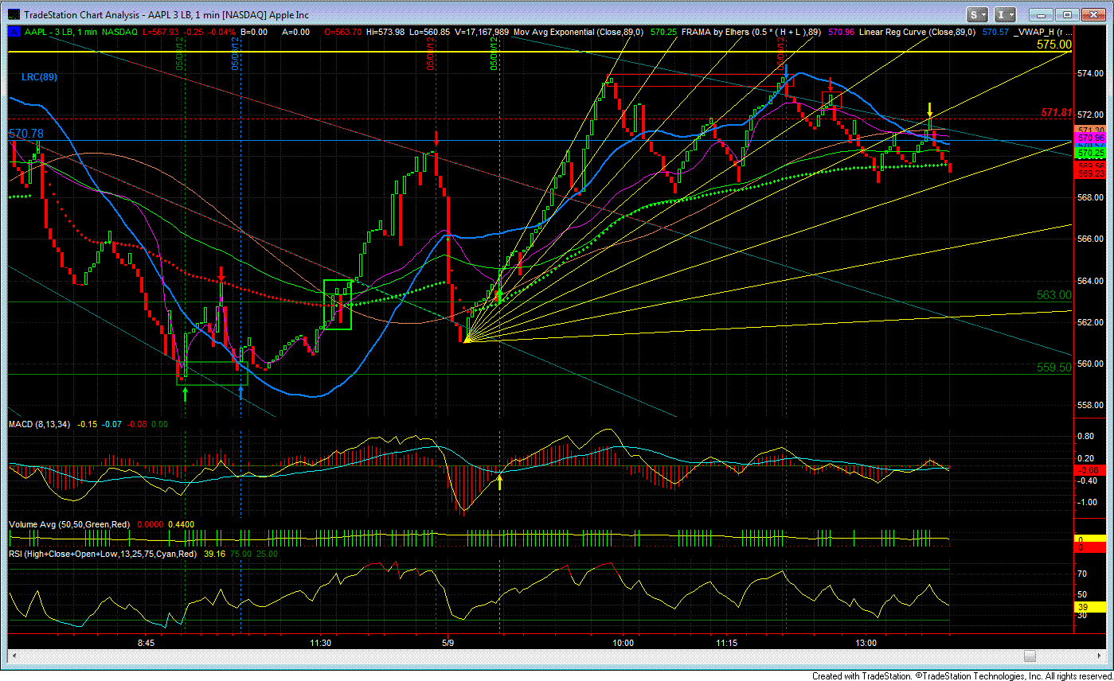
Task: Click the '10:00' time axis label
Action: point(623,642)
